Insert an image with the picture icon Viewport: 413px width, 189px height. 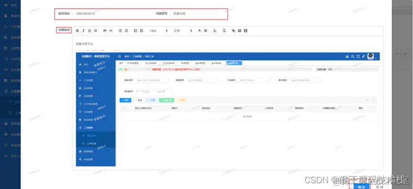click(x=239, y=31)
